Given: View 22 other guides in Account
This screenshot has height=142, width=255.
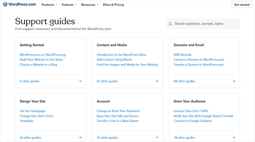Looking at the screenshot, I should click(107, 137).
